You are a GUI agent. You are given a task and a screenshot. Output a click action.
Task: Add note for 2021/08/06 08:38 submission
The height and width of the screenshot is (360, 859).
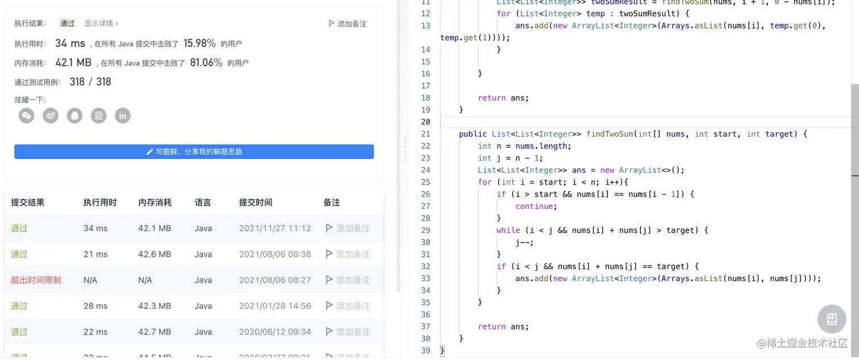pos(347,254)
